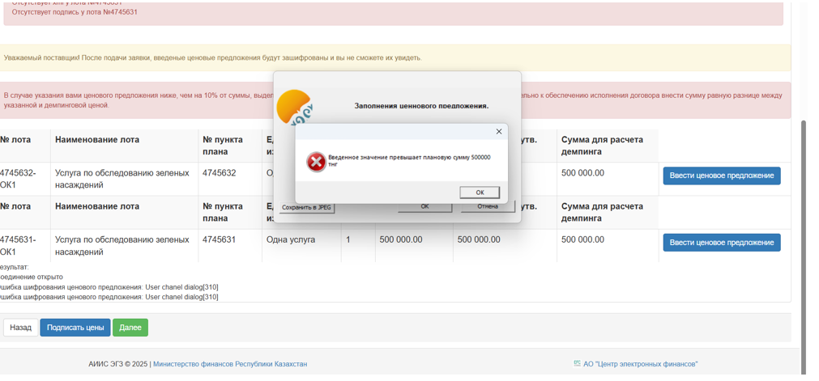Click the yellow Уважаемый поставщик warning banner

(395, 58)
